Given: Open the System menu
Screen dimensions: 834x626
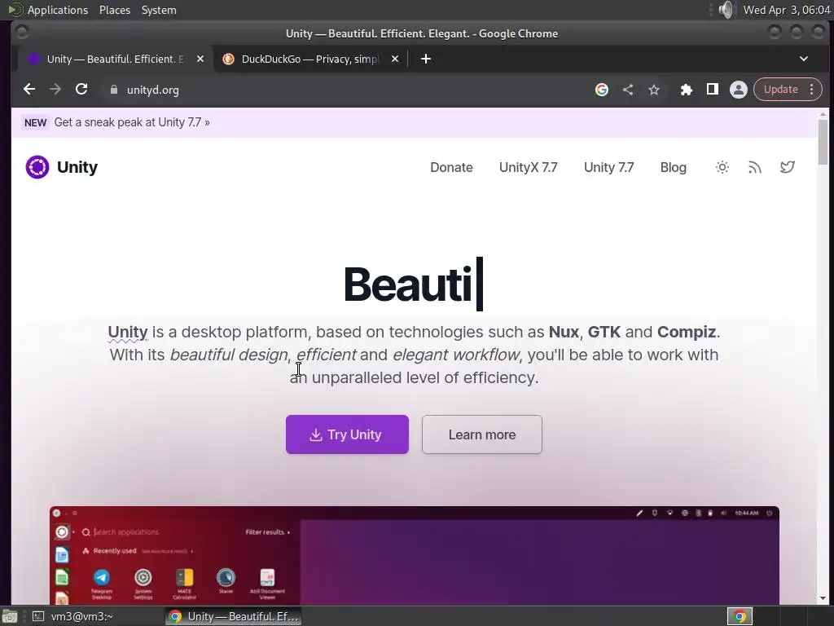Looking at the screenshot, I should pyautogui.click(x=159, y=10).
